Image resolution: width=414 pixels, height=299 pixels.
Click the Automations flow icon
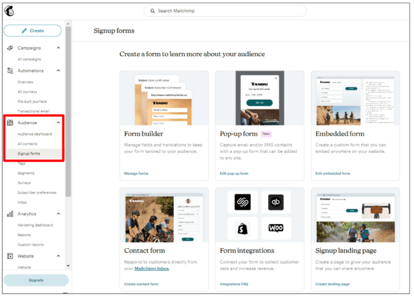10,71
